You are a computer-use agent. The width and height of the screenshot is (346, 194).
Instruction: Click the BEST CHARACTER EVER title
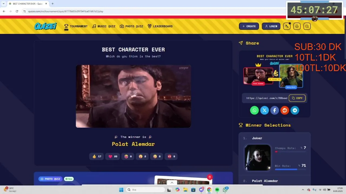[133, 50]
